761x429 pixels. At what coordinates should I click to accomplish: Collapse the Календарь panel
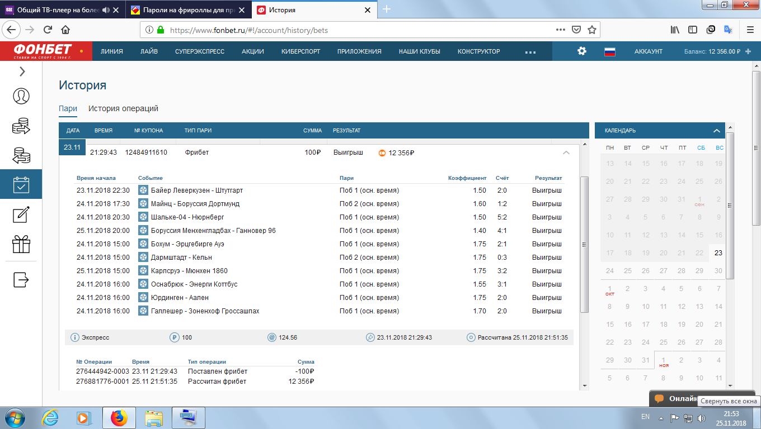(x=717, y=131)
